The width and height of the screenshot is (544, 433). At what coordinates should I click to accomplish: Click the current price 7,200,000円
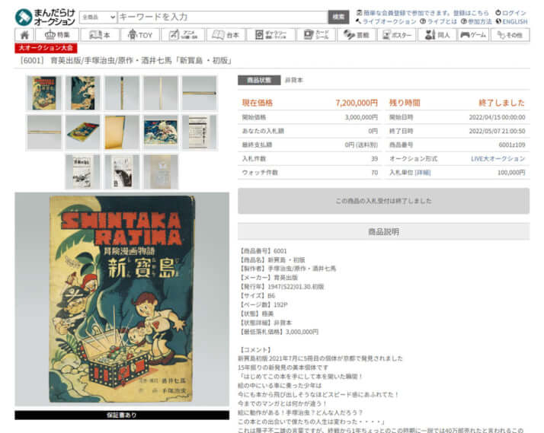(357, 103)
